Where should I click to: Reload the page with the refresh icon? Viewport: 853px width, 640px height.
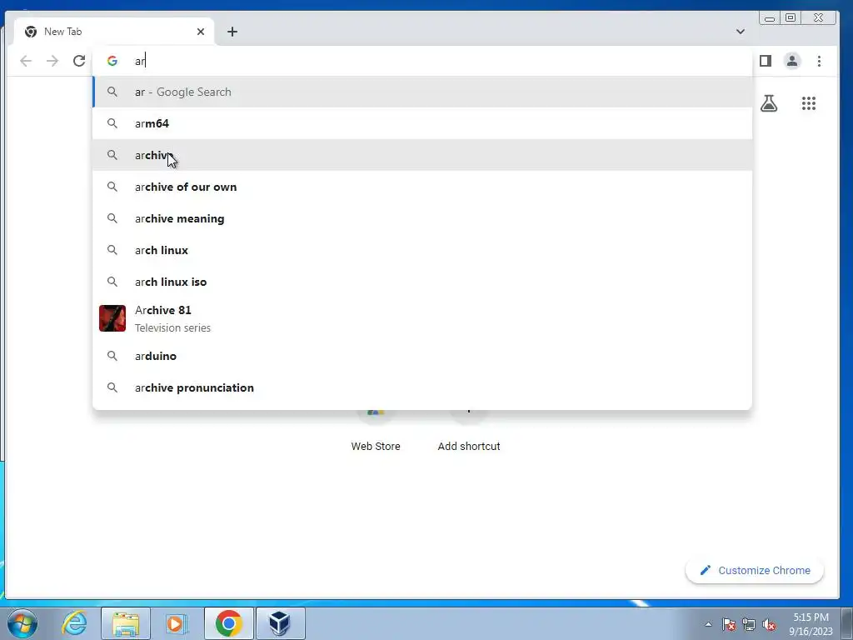(x=79, y=61)
